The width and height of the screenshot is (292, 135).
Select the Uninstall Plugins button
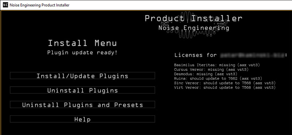82,90
